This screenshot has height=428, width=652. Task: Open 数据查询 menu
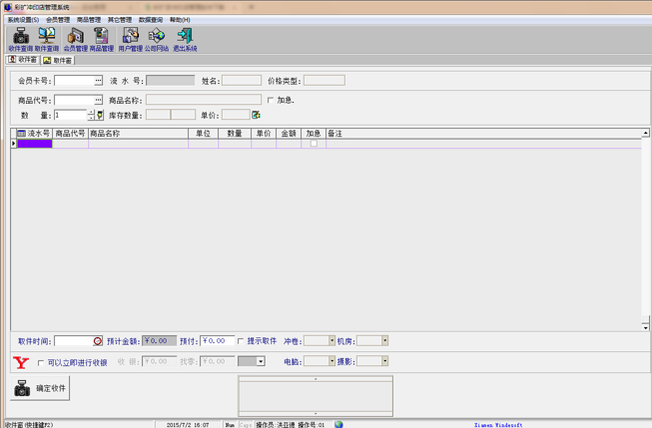click(x=151, y=20)
